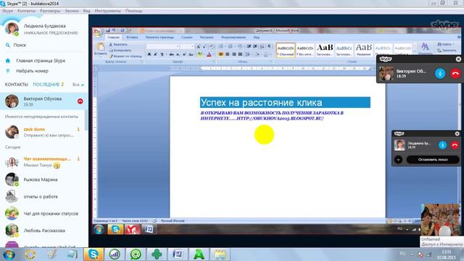Hang up call in Виктория popup

[455, 73]
